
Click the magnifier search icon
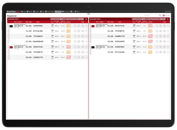click(x=160, y=16)
